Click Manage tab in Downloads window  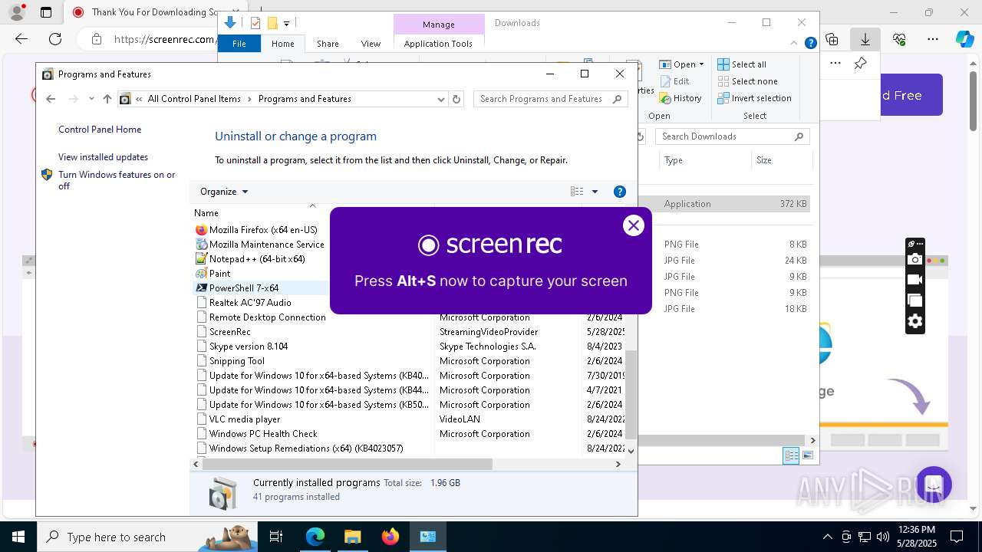coord(439,25)
